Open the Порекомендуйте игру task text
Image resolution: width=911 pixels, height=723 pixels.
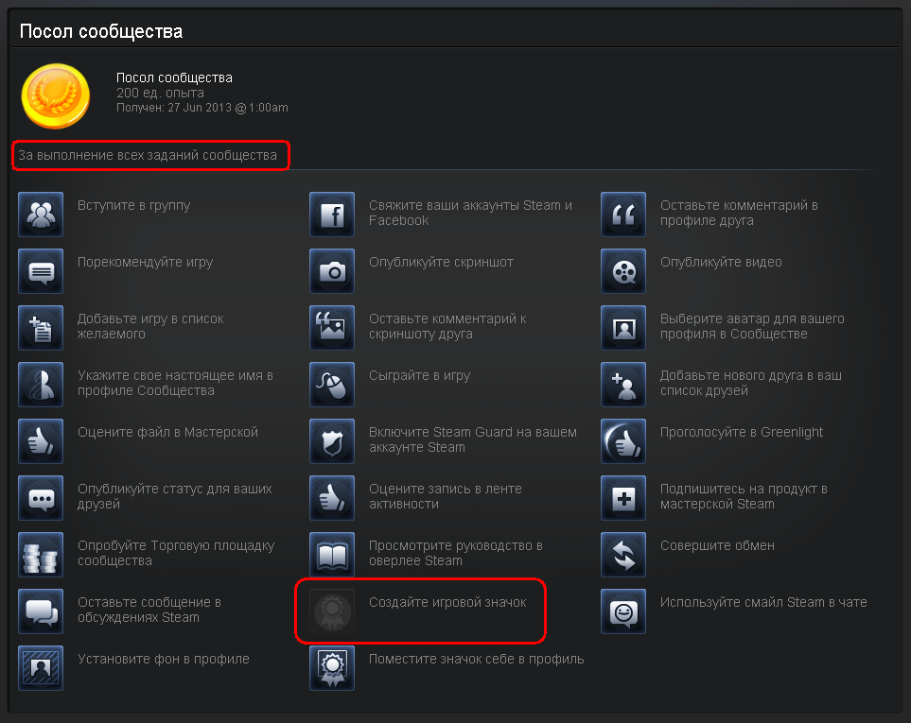[146, 262]
